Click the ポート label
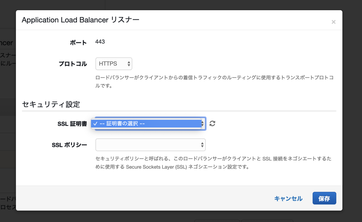The image size is (362, 222). coord(78,42)
